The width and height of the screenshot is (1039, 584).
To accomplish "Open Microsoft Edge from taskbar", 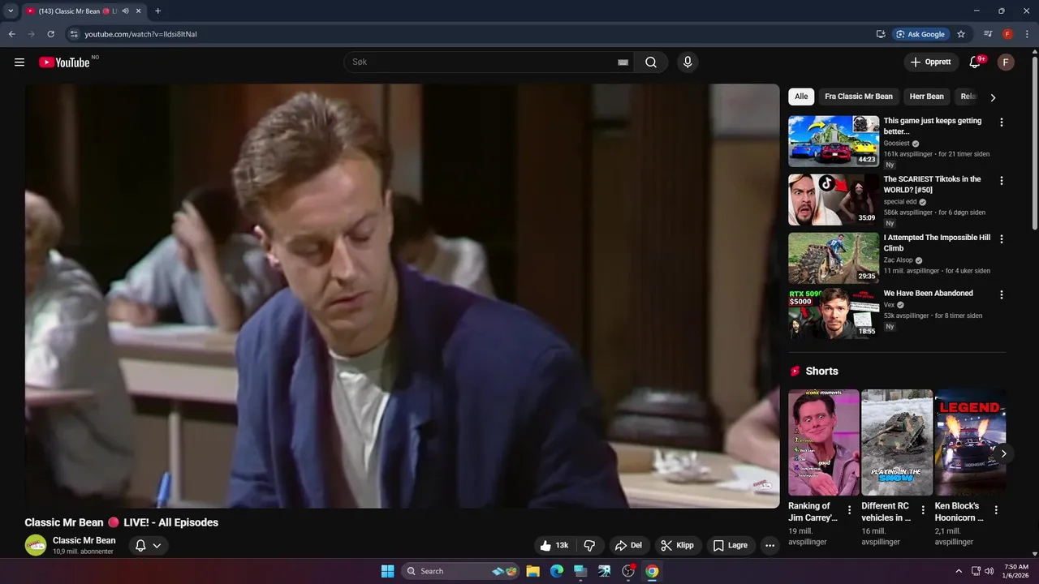I will [x=557, y=571].
